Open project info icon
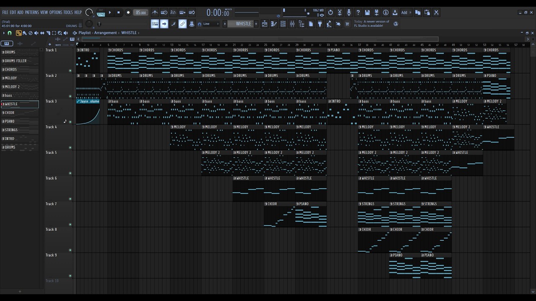 click(386, 13)
